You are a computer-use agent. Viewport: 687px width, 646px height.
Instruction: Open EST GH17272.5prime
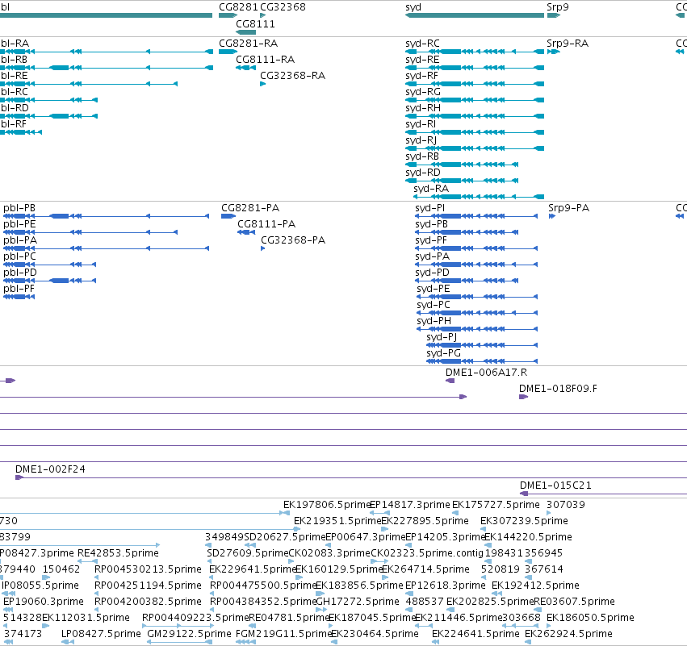[358, 602]
